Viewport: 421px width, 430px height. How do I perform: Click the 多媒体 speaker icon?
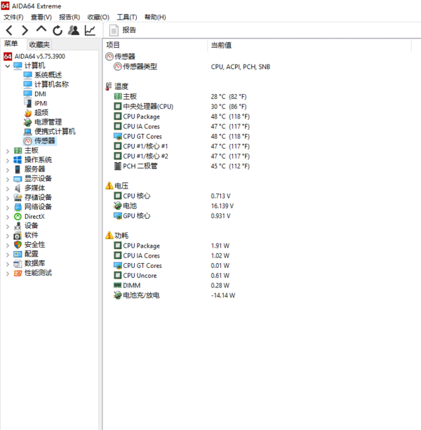click(18, 188)
